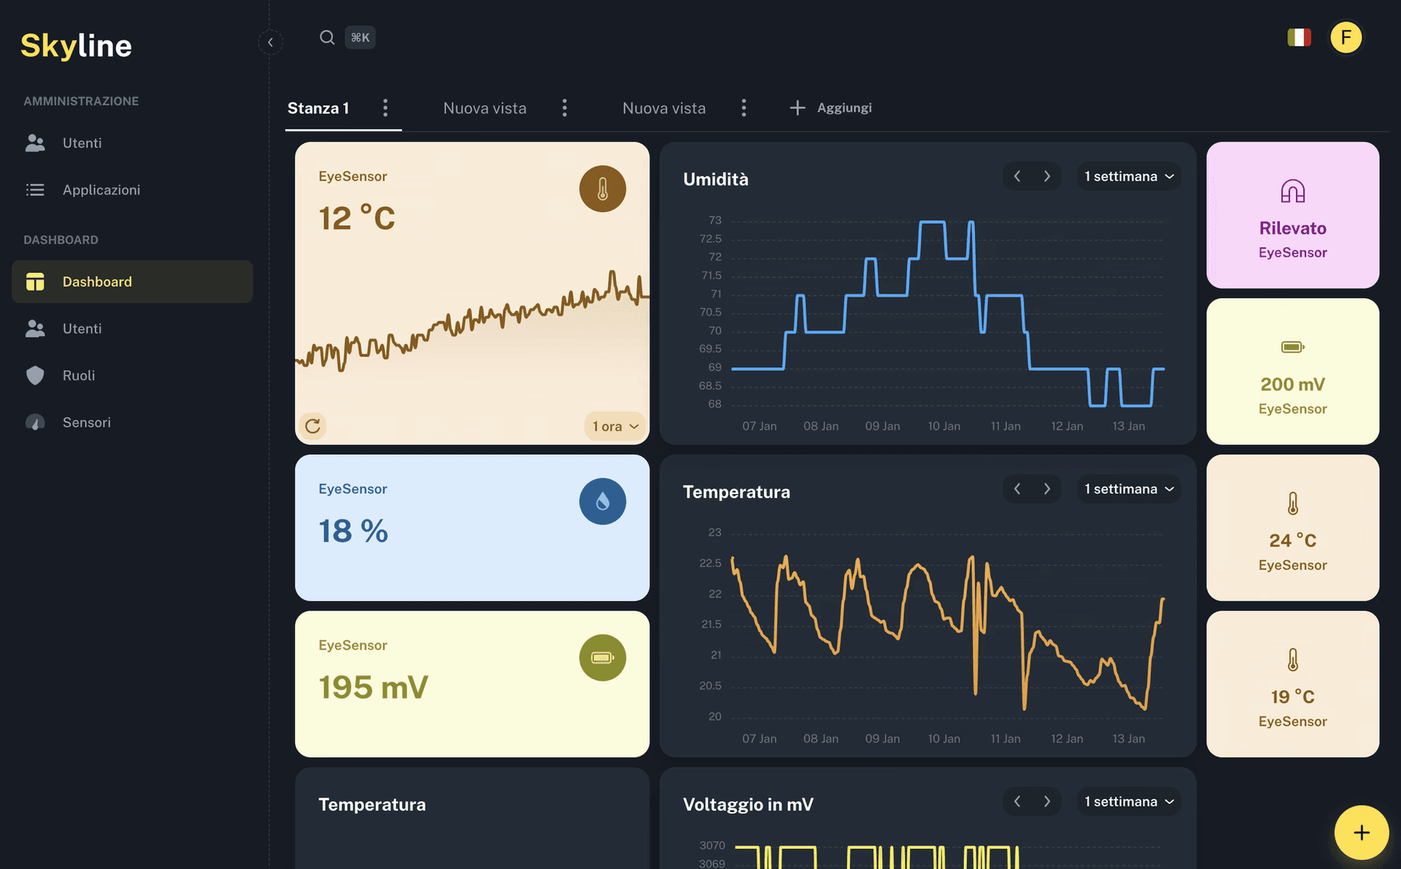Select Sensori in the sidebar
This screenshot has width=1401, height=869.
pyautogui.click(x=86, y=422)
